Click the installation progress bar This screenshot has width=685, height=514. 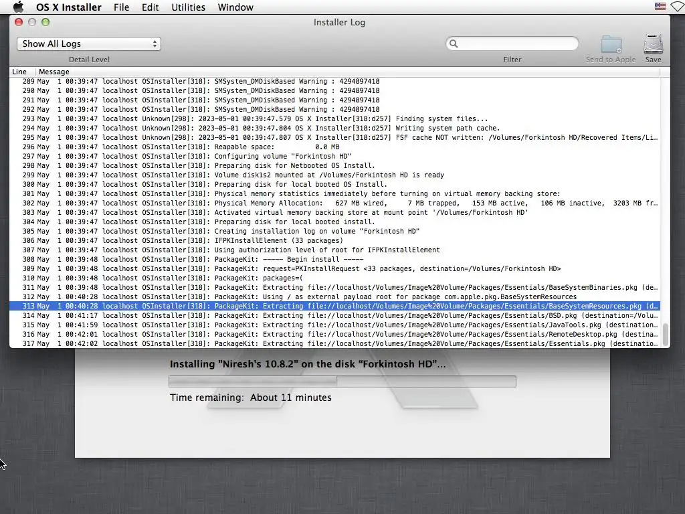tap(342, 381)
